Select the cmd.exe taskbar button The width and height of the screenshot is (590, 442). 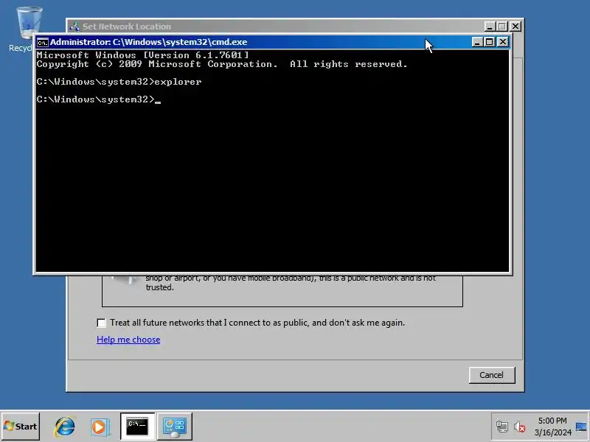click(137, 427)
